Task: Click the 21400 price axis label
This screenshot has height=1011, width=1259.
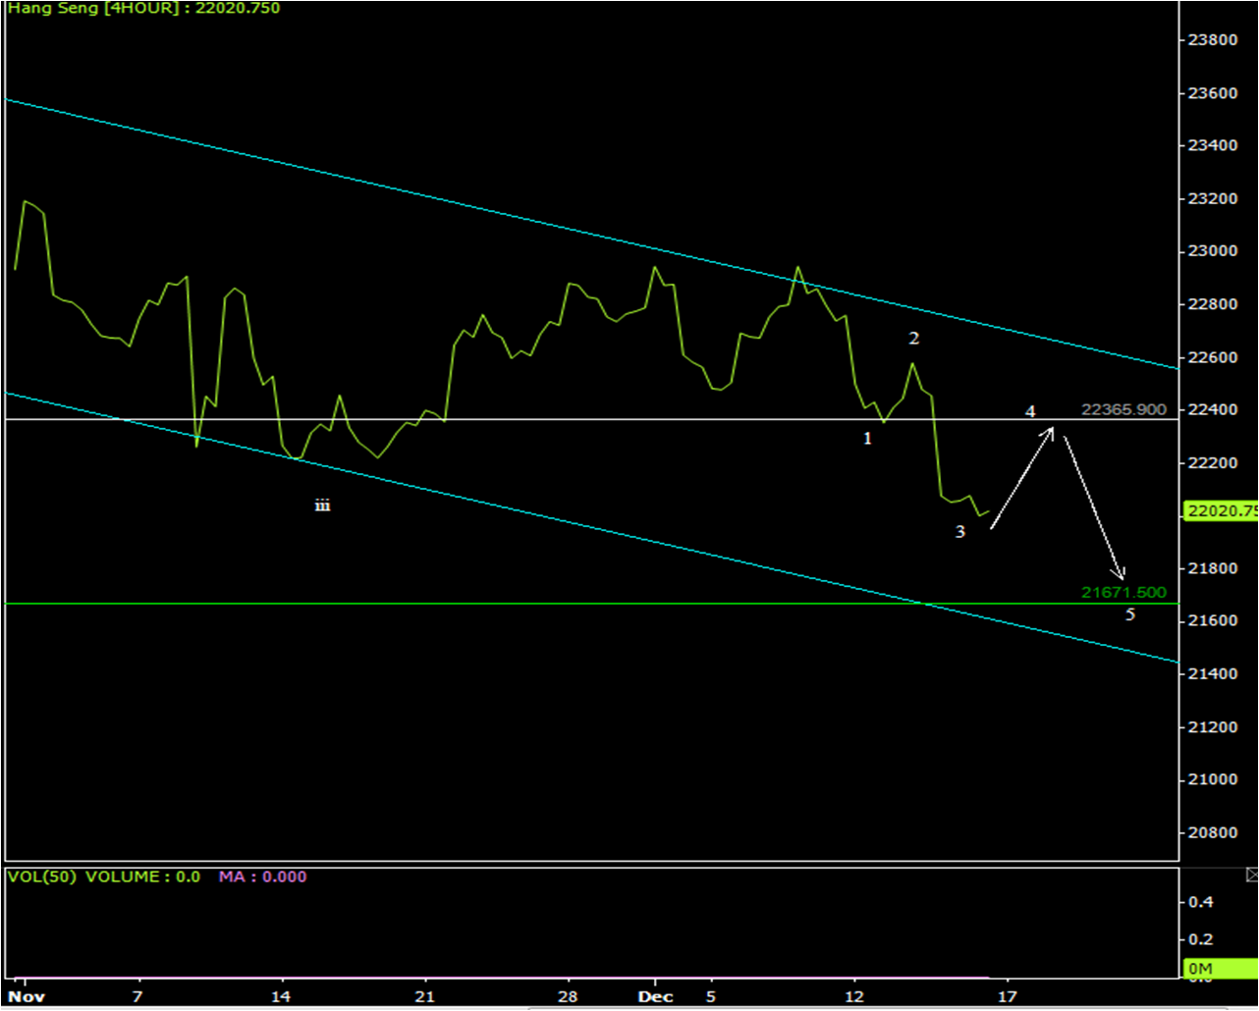Action: [x=1213, y=674]
